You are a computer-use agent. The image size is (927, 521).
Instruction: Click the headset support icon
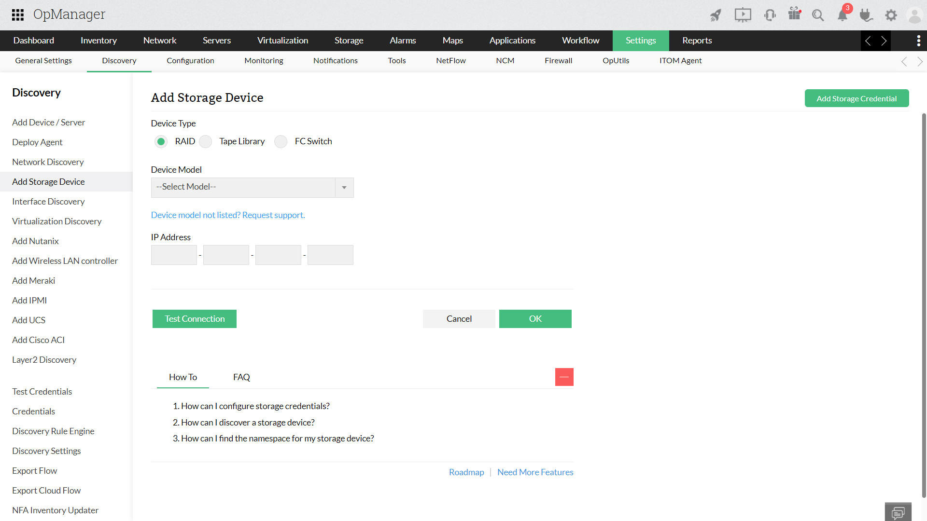(x=770, y=15)
